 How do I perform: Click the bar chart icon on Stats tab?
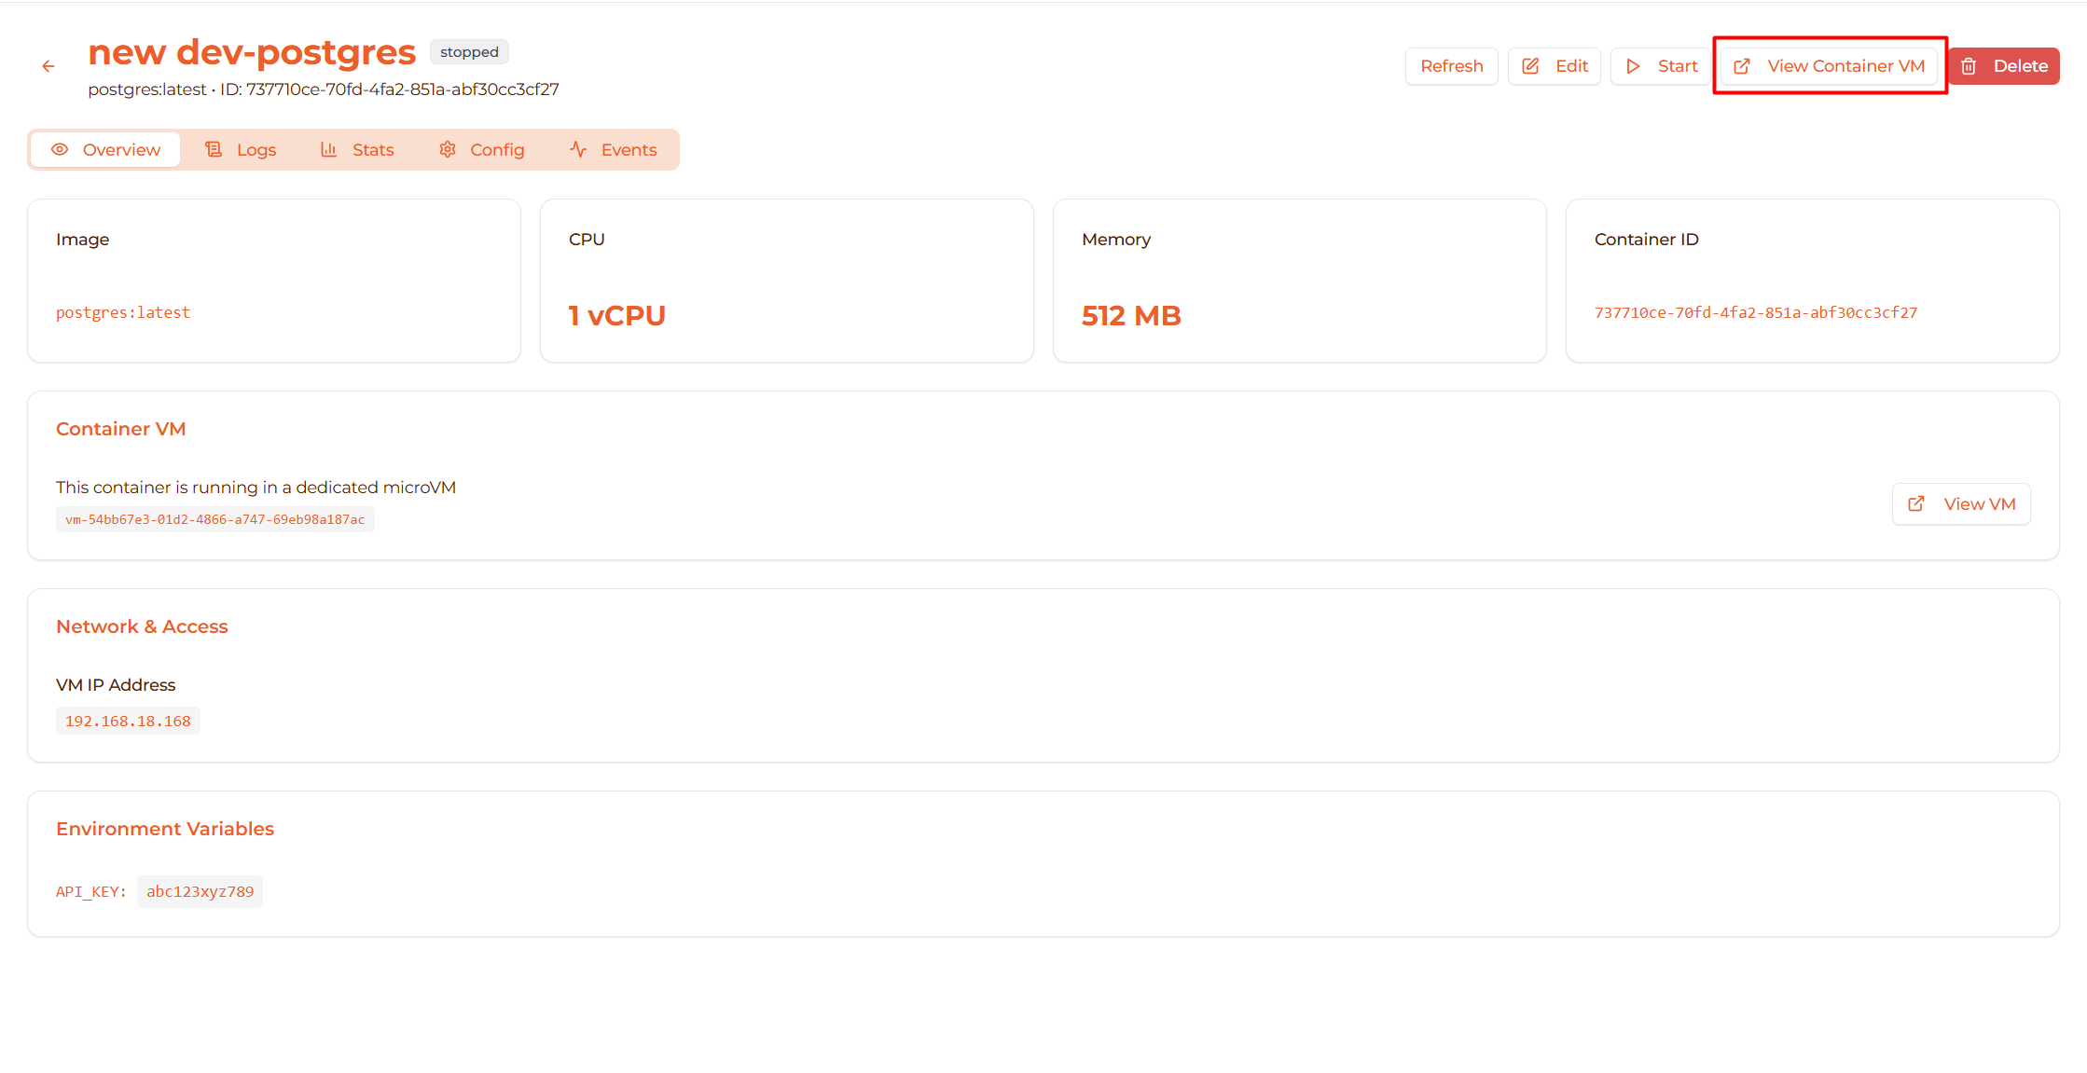click(x=328, y=149)
